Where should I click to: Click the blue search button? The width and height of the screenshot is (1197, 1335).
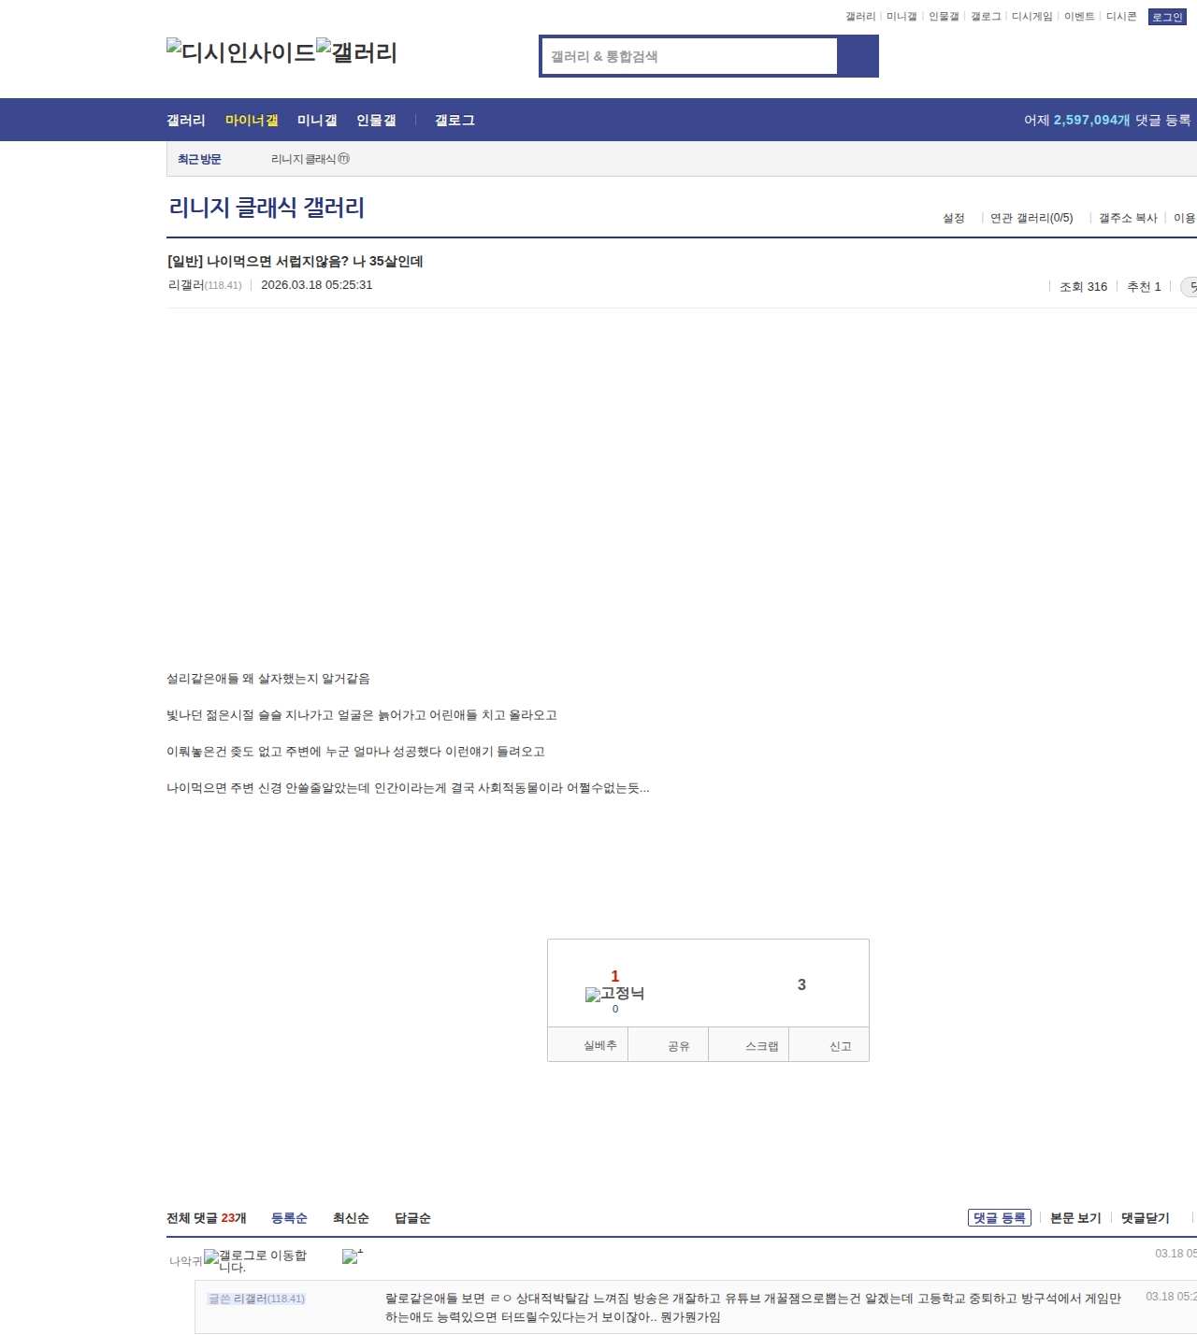pos(858,56)
